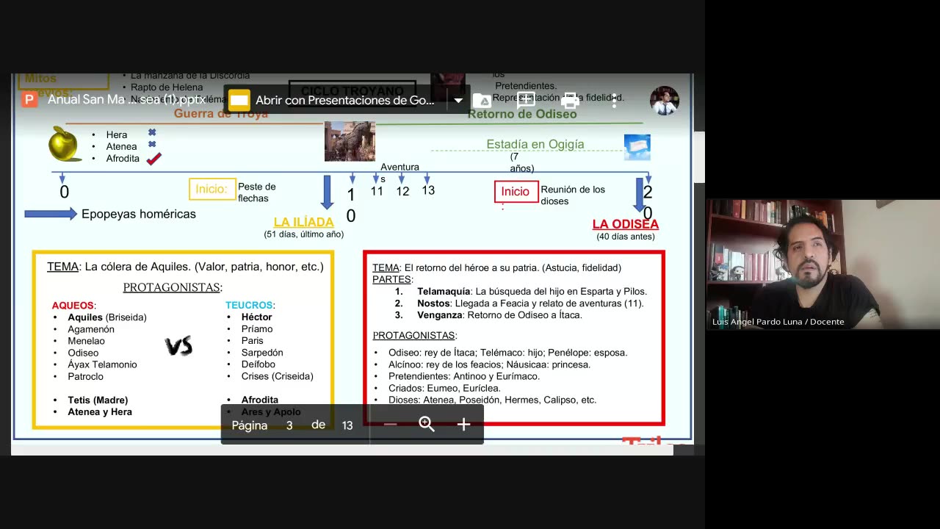Click the Peste de flechas label

pos(257,192)
